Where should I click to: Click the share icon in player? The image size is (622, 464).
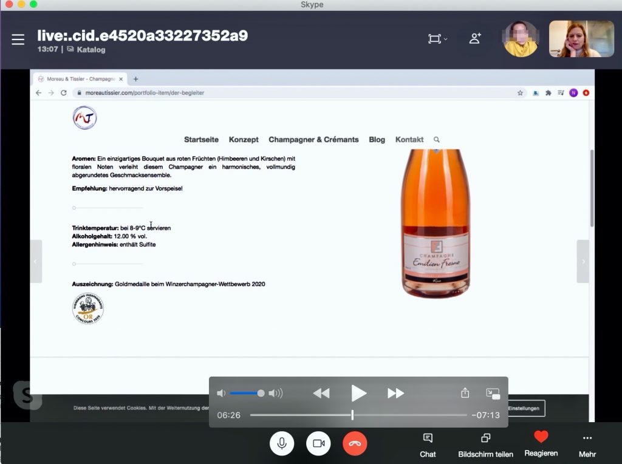[x=465, y=393]
